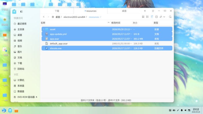Image resolution: width=203 pixels, height=114 pixels.
Task: Click the 压缩文件 type cell
Action: coord(159,48)
